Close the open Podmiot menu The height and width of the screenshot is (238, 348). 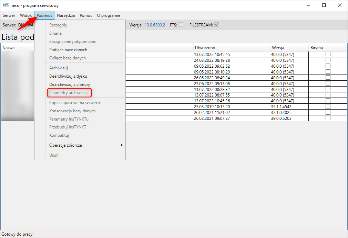point(44,15)
